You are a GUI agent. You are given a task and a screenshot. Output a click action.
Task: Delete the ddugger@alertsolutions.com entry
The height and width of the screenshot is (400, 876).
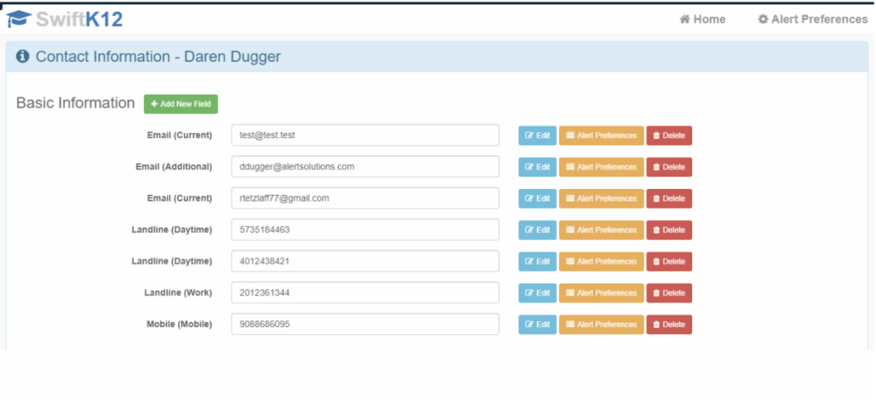pyautogui.click(x=669, y=166)
